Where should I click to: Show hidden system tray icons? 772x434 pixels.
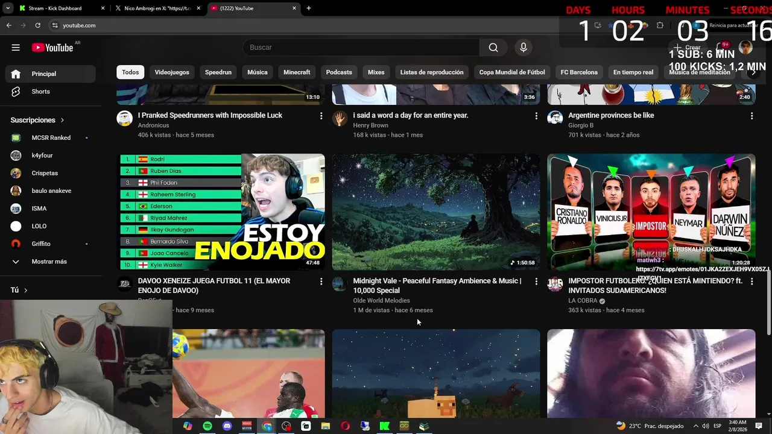coord(695,426)
